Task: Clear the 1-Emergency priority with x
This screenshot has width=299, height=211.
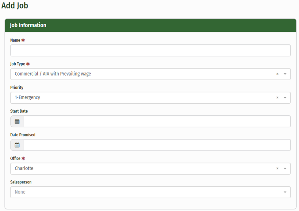Action: click(277, 98)
